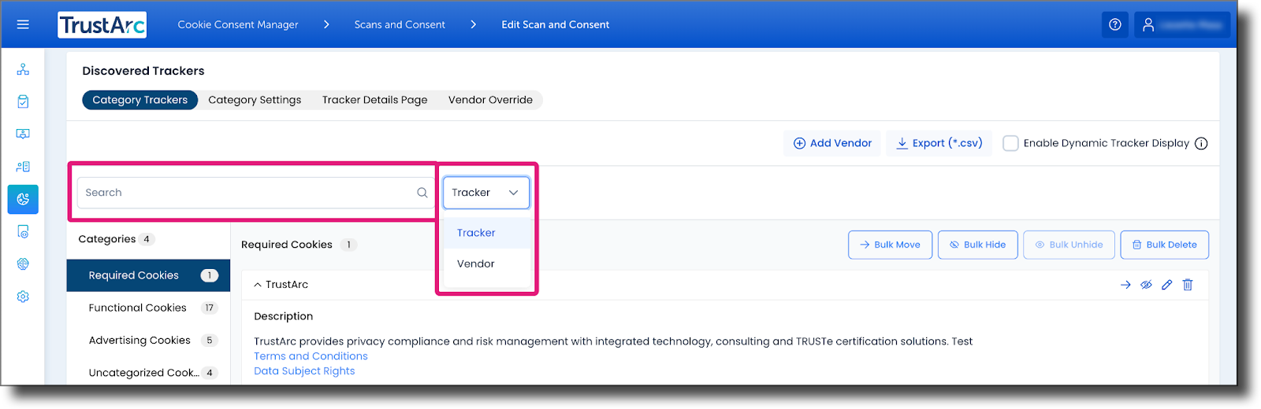Move the TrustArc tracker using arrow icon

click(1125, 285)
